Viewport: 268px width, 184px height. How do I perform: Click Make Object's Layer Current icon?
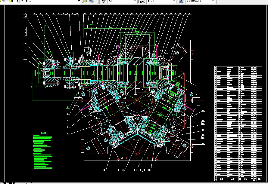84,1
